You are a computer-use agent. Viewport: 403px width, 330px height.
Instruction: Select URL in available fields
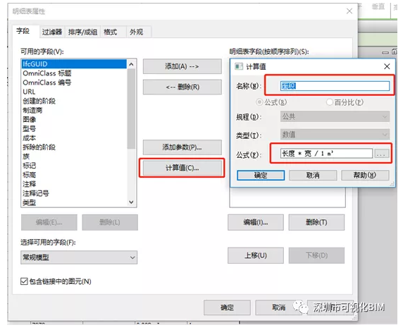(74, 92)
